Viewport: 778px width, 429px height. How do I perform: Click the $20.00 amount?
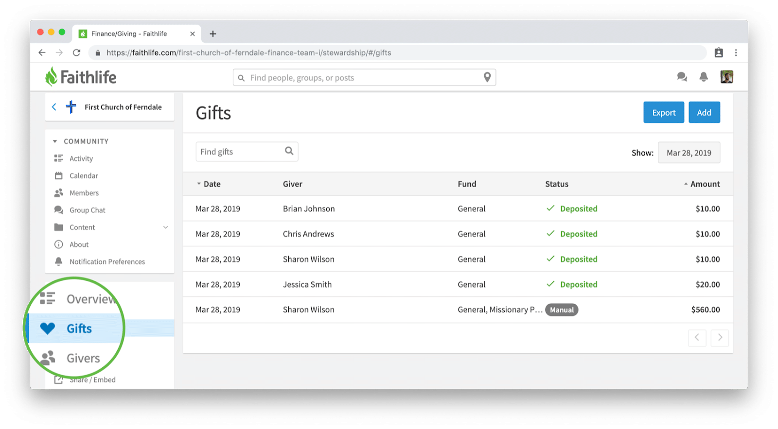click(707, 284)
